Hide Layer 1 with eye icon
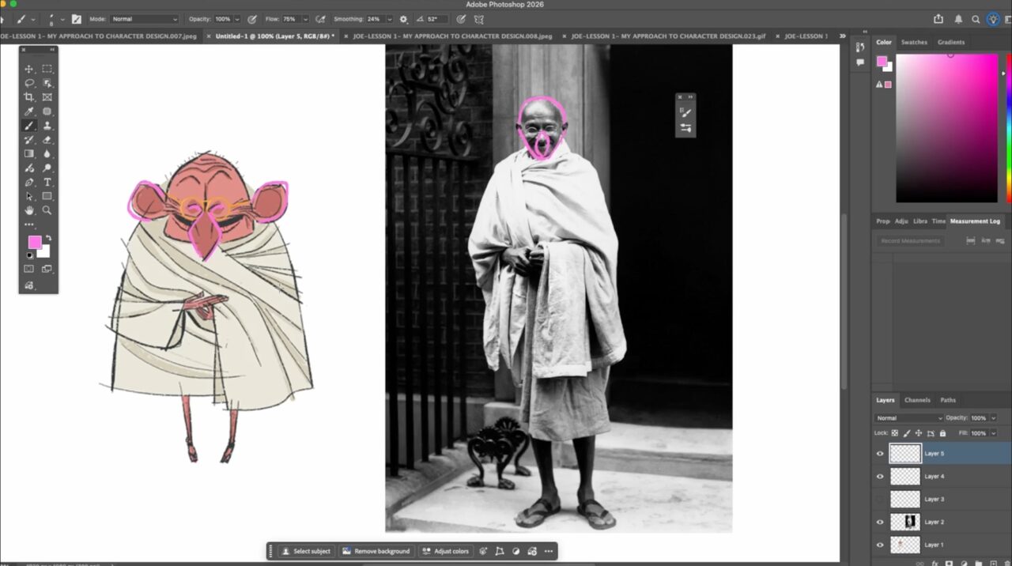This screenshot has height=566, width=1012. click(880, 545)
